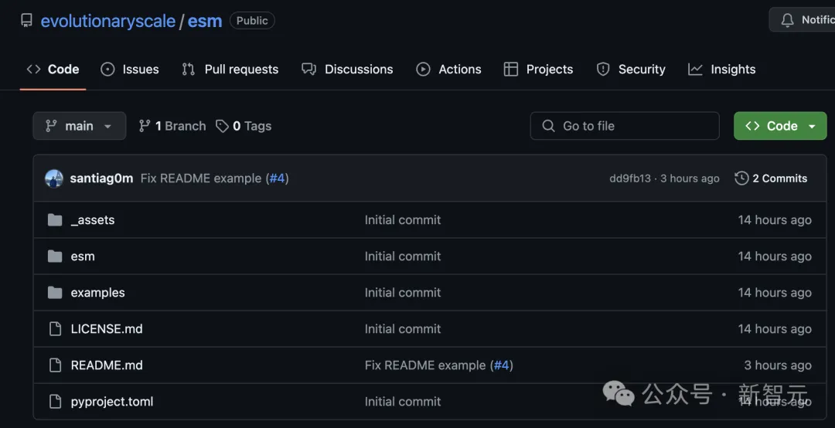835x428 pixels.
Task: Open the esm repository name link
Action: [204, 21]
